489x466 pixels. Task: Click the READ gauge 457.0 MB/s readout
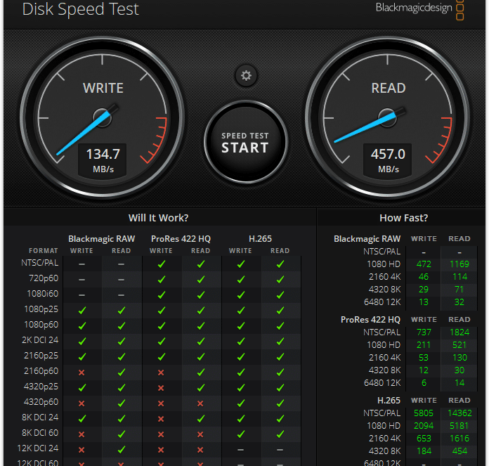pyautogui.click(x=388, y=161)
